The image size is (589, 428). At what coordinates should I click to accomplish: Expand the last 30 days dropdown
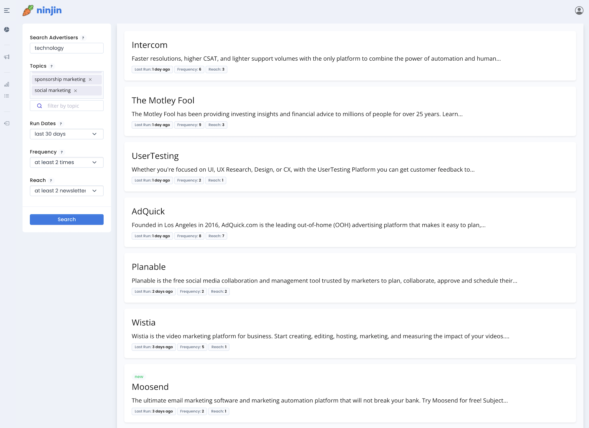(x=67, y=134)
